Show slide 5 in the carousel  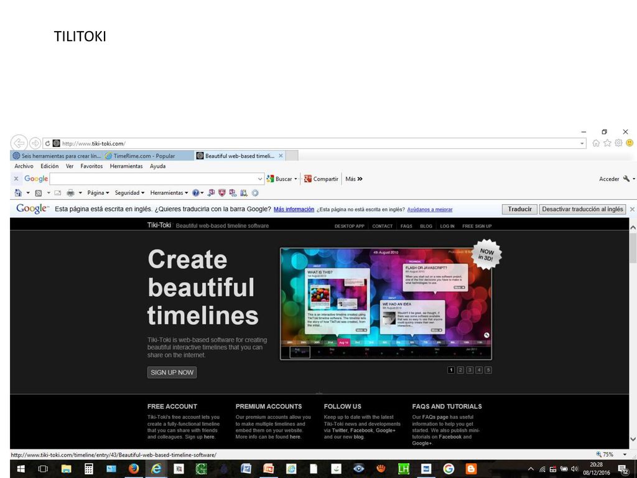click(488, 370)
